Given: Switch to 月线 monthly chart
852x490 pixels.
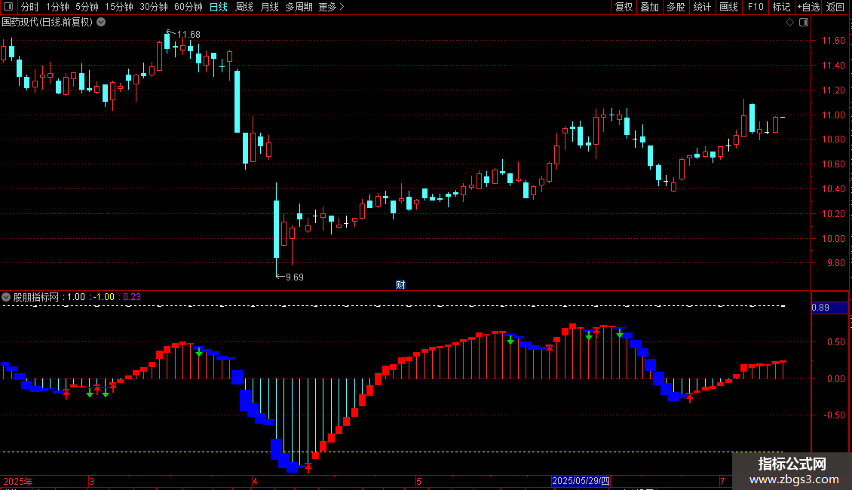Looking at the screenshot, I should coord(269,7).
